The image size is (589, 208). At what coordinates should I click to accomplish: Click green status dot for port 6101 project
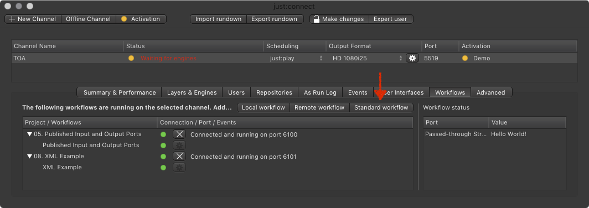point(163,156)
